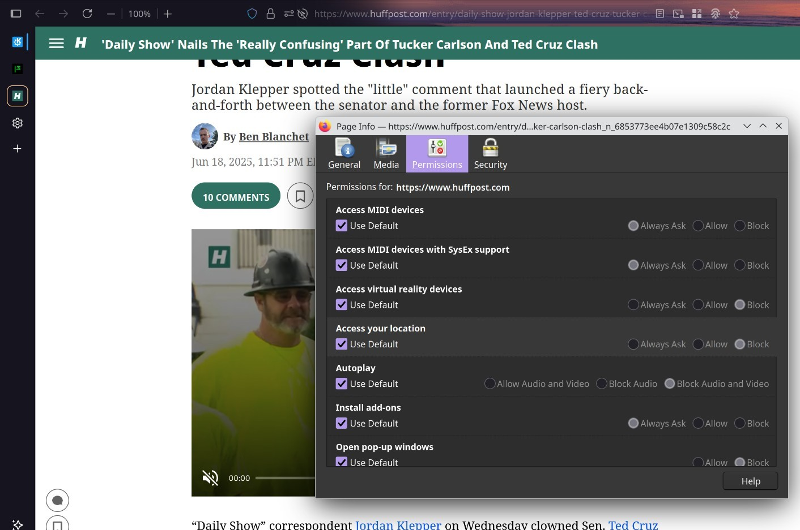Click the HuffPost H logo in header
Image resolution: width=800 pixels, height=530 pixels.
coord(81,43)
